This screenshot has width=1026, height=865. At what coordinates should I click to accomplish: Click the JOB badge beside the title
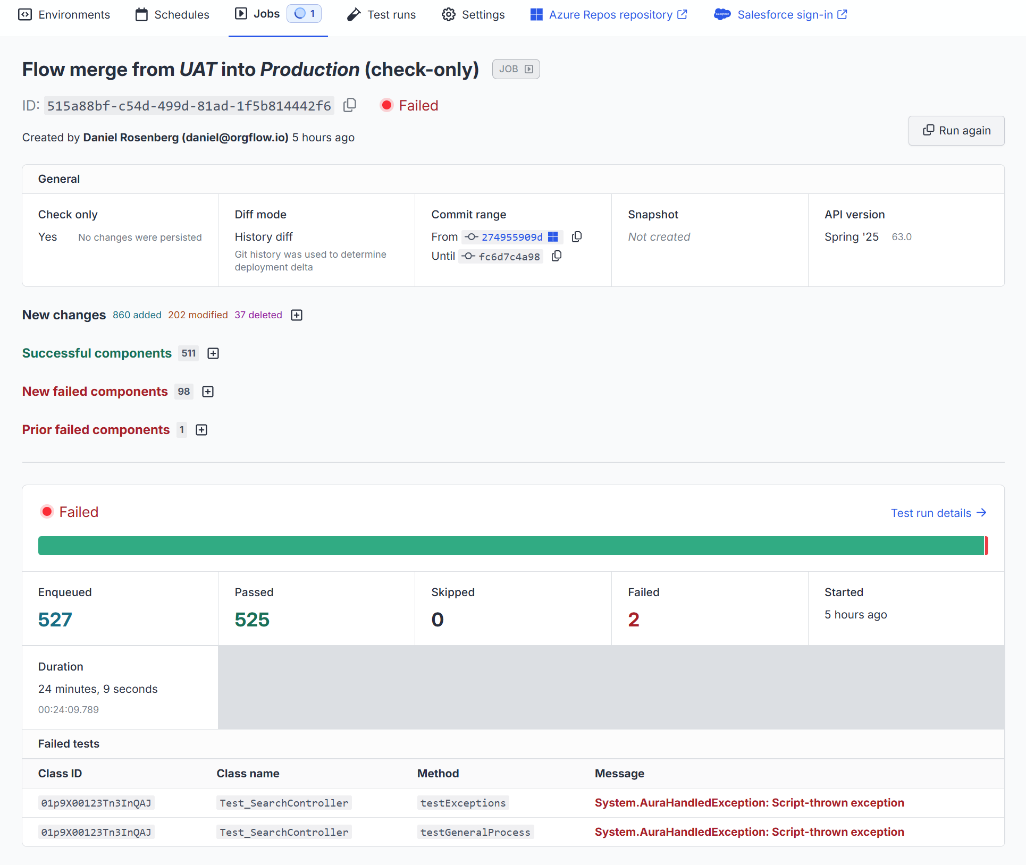point(516,69)
